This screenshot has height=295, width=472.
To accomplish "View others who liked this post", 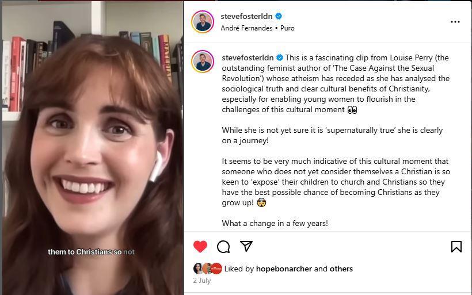I will (341, 269).
